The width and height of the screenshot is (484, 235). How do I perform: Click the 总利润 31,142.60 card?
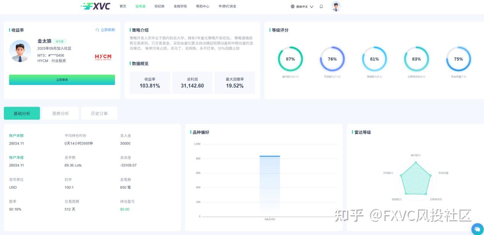click(192, 83)
